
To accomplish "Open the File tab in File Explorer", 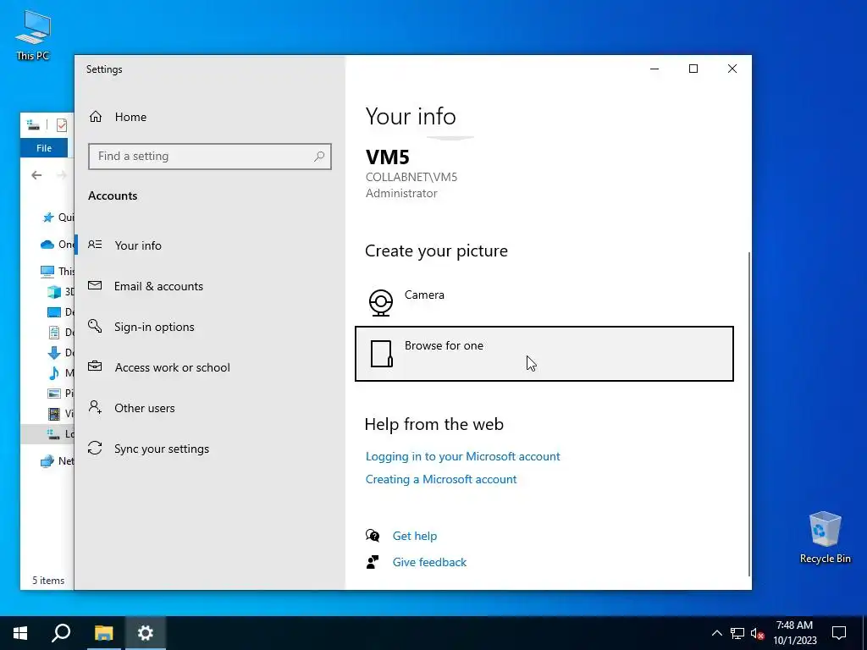I will (44, 148).
